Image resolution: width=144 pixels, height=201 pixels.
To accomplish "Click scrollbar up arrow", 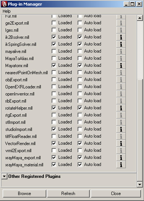I will (140, 18).
